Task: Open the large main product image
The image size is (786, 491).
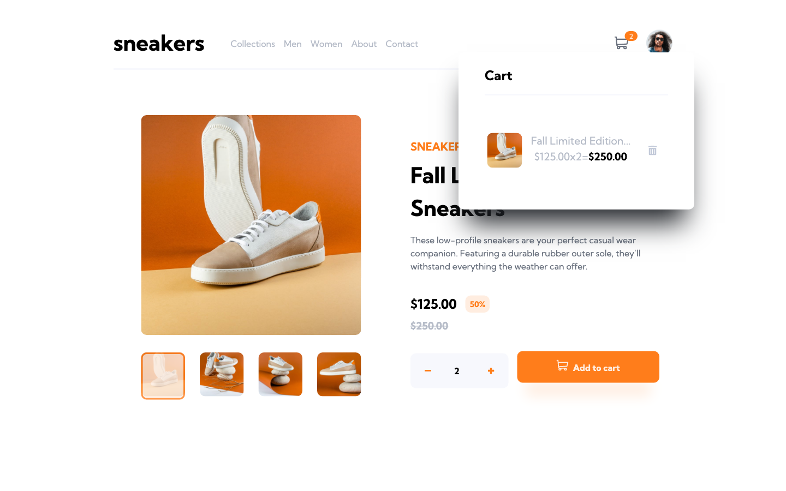Action: (x=251, y=225)
